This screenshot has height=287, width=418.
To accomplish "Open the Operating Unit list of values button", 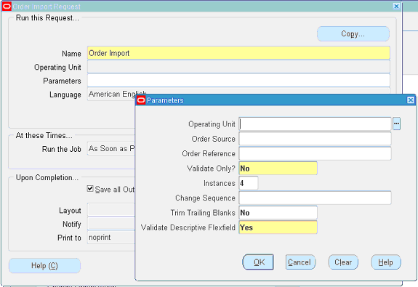I will click(396, 124).
